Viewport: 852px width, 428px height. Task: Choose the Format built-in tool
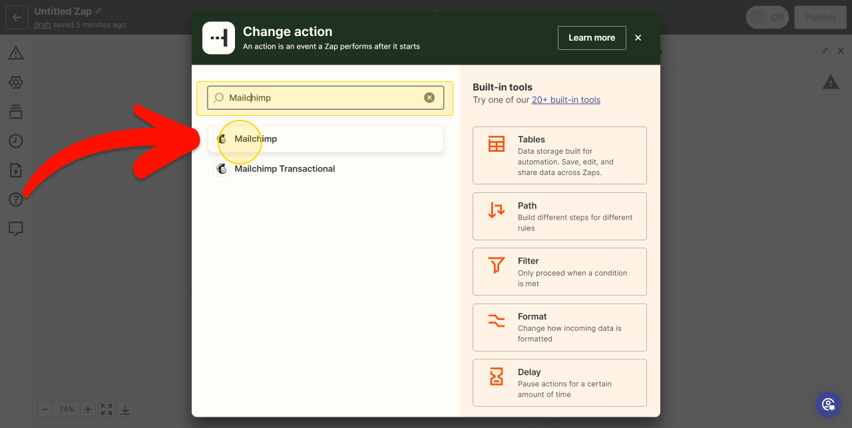coord(560,327)
